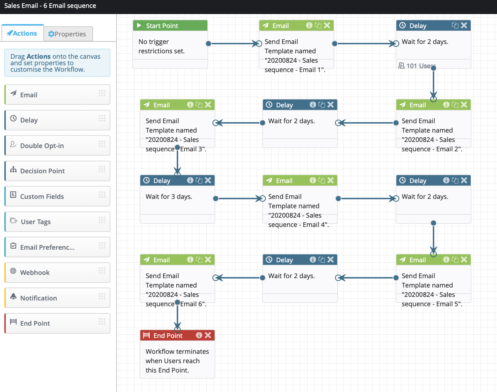Remove the Delay node showing 101 Users
The width and height of the screenshot is (497, 392).
point(464,25)
